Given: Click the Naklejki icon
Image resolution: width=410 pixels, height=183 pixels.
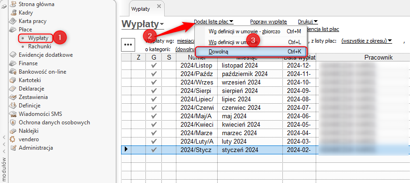Looking at the screenshot, I should [x=13, y=131].
